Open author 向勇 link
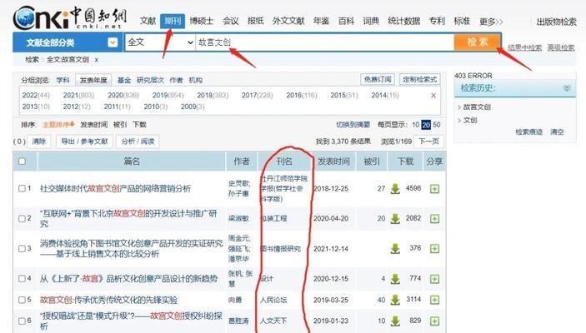Image resolution: width=586 pixels, height=333 pixels. point(235,301)
